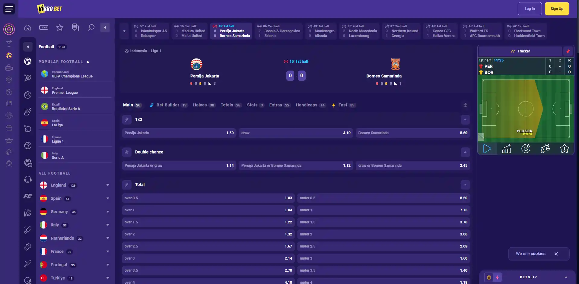The width and height of the screenshot is (579, 284).
Task: Expand England leagues in All Football
Action: [x=108, y=185]
